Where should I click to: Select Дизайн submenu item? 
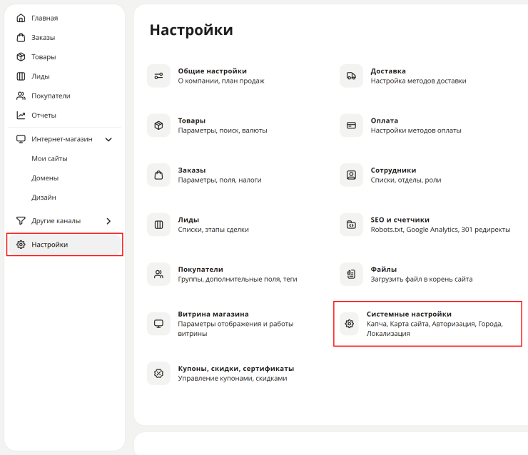coord(44,198)
